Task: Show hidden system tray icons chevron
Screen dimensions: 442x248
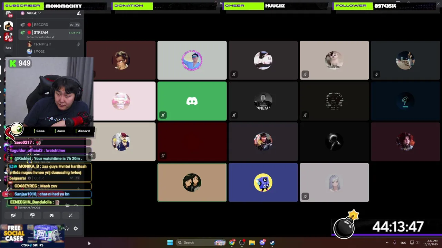Action: pyautogui.click(x=387, y=242)
